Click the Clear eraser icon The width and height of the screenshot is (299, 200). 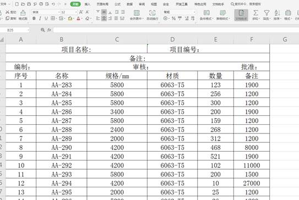[x=87, y=19]
